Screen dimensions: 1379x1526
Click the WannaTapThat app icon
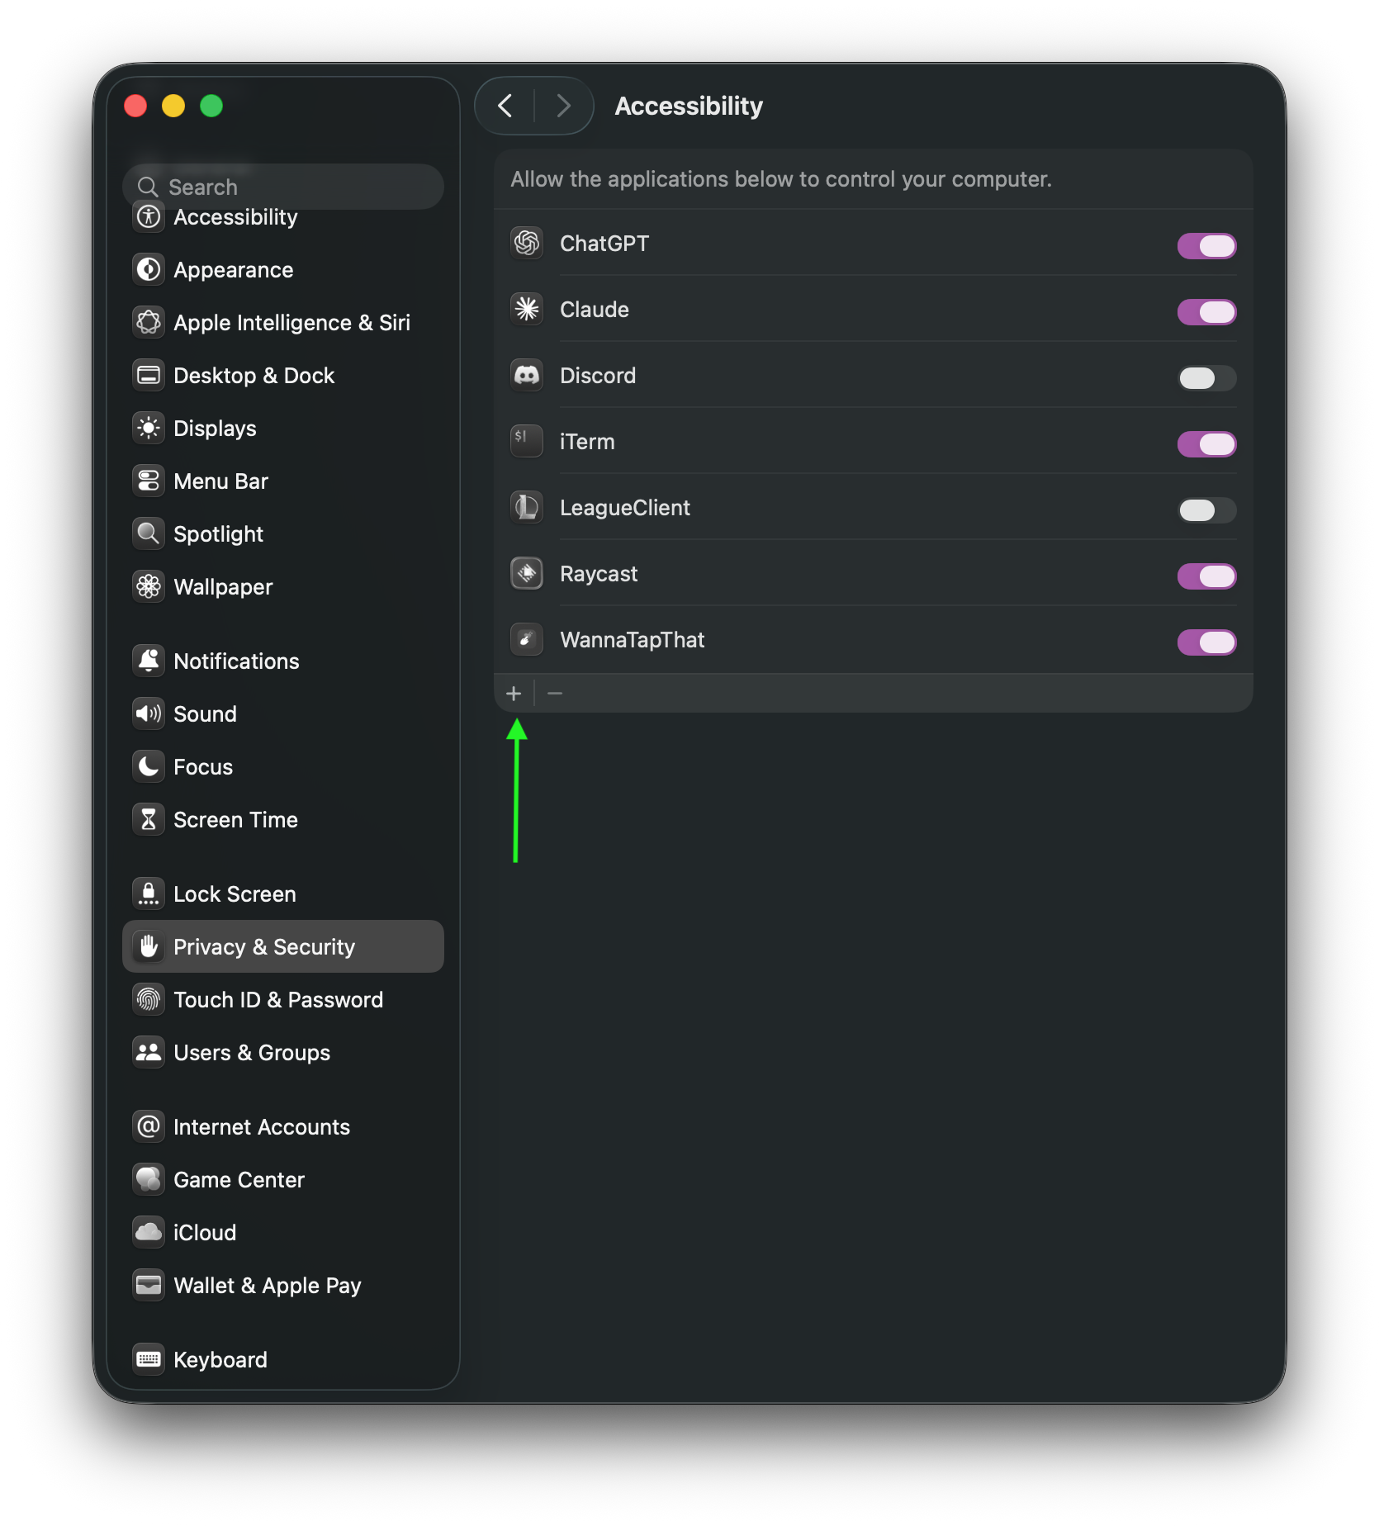tap(527, 639)
